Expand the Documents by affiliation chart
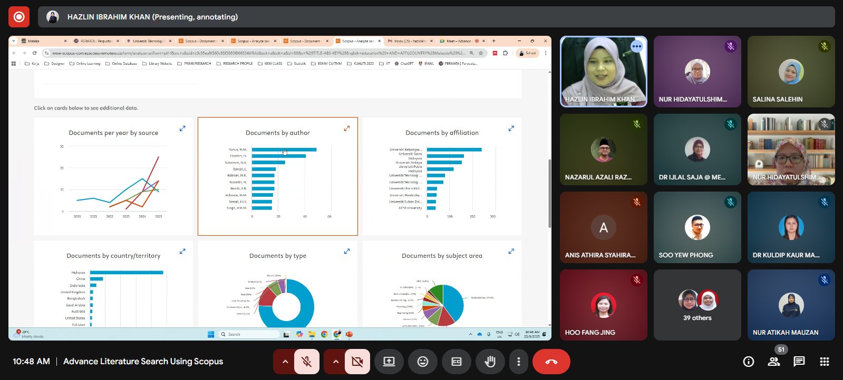Screen dimensions: 843x380 511,128
